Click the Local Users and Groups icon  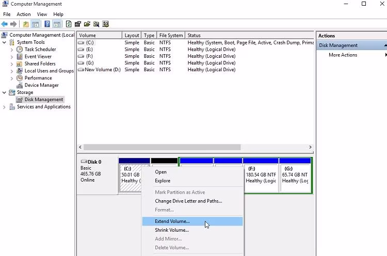(20, 71)
